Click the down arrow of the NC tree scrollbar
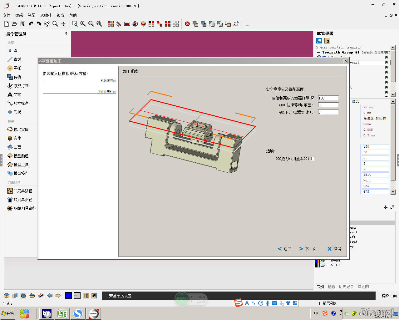Viewport: 399px width, 320px height. (393, 95)
